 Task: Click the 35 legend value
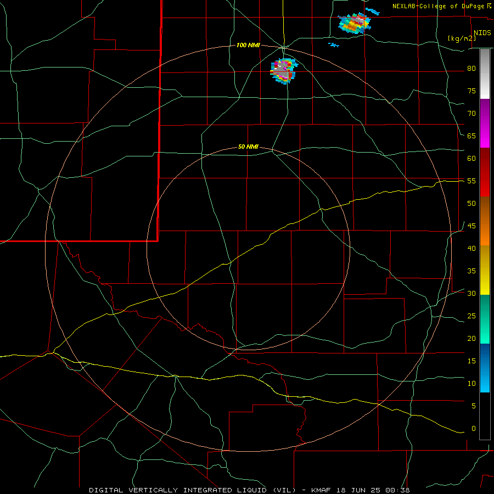pyautogui.click(x=471, y=271)
